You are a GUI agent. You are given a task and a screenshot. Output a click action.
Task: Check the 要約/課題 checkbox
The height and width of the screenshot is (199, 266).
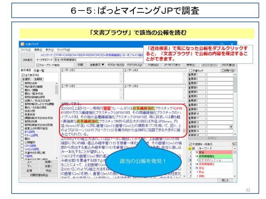pyautogui.click(x=22, y=90)
